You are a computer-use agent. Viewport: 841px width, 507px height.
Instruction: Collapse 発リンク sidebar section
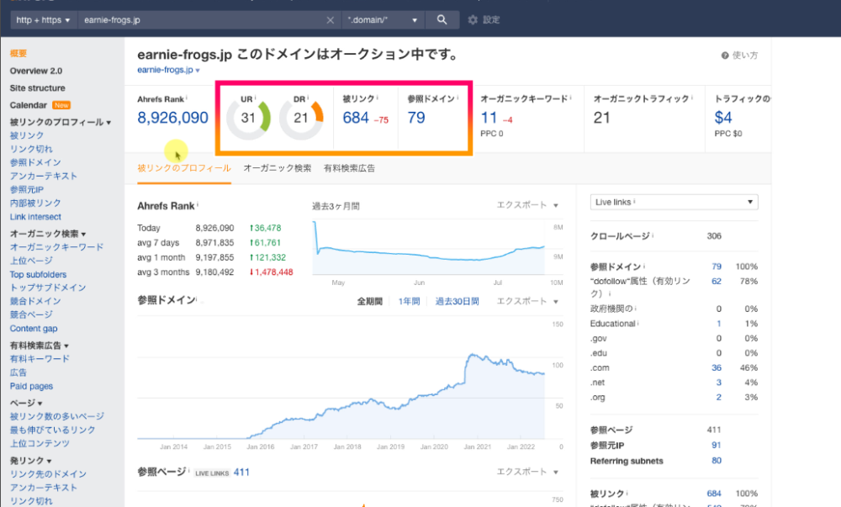coord(30,461)
